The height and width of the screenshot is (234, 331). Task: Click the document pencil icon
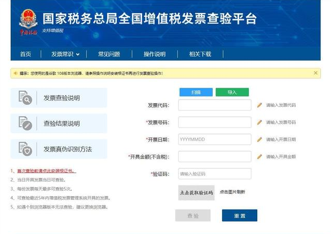point(25,123)
